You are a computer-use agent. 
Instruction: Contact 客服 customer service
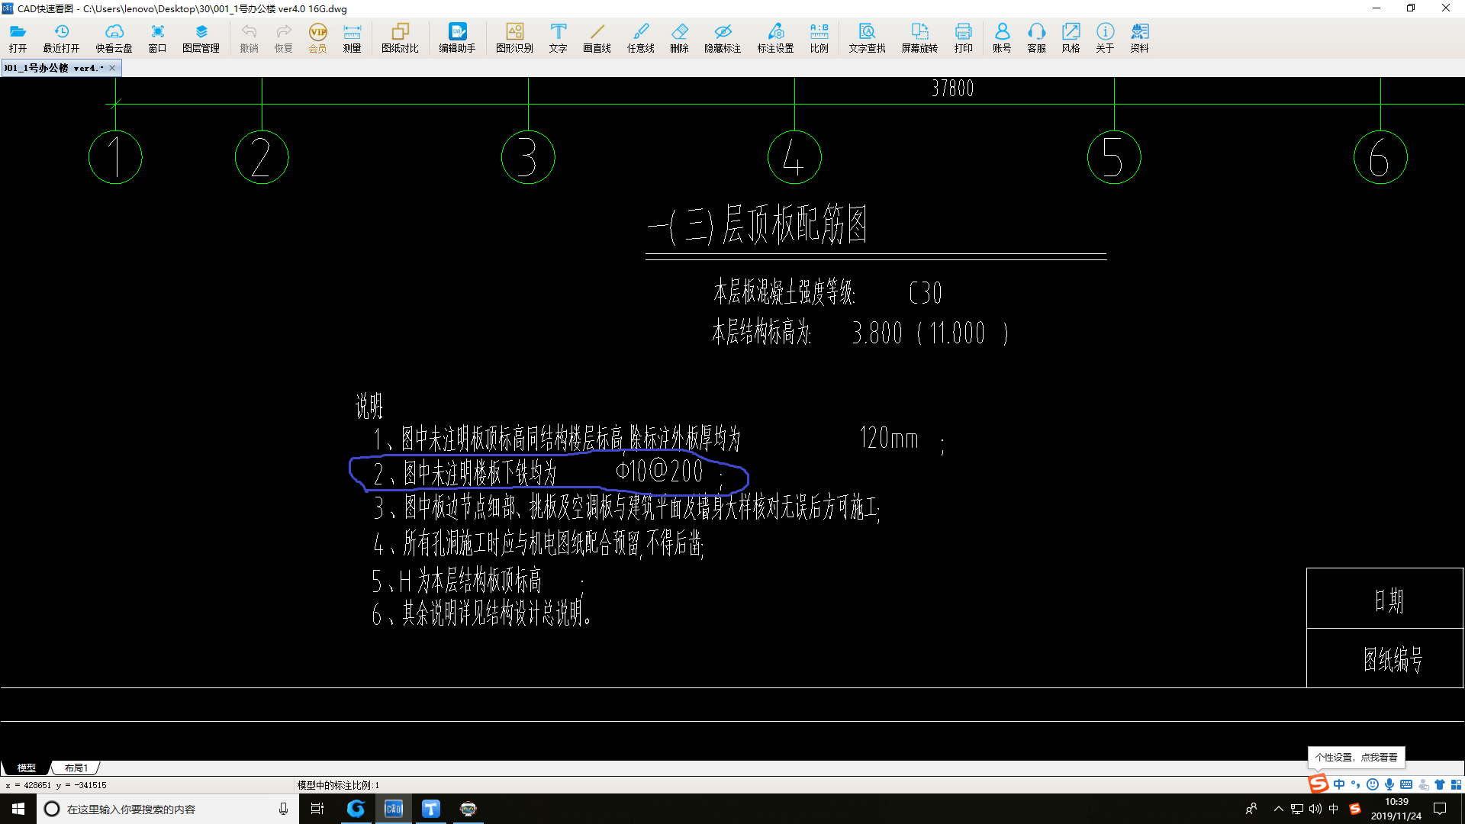pyautogui.click(x=1036, y=38)
